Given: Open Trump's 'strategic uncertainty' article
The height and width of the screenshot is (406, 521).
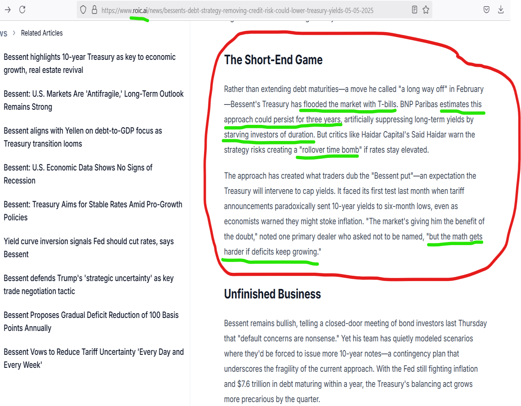Looking at the screenshot, I should (89, 285).
